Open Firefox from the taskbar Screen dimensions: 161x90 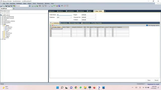click(94, 87)
